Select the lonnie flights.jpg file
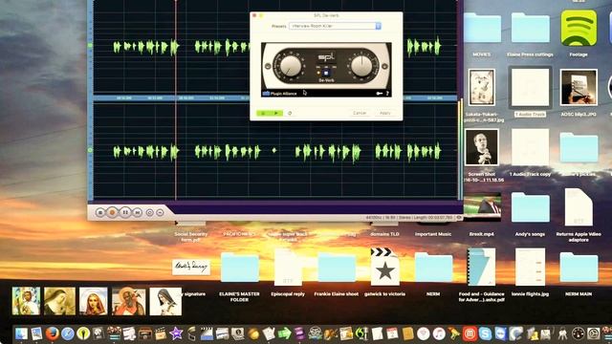612x344 pixels. tap(530, 268)
